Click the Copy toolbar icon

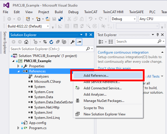[75, 19]
